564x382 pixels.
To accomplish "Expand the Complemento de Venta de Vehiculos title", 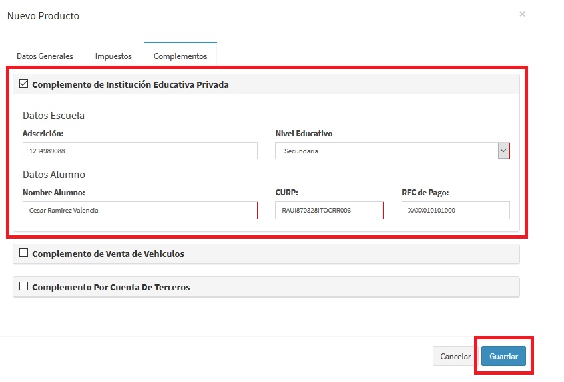I will click(108, 254).
